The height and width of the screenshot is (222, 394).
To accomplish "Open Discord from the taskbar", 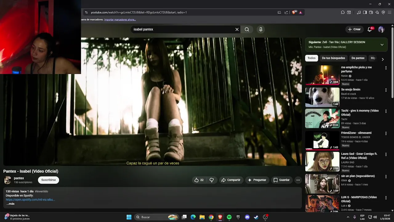I will click(x=247, y=217).
